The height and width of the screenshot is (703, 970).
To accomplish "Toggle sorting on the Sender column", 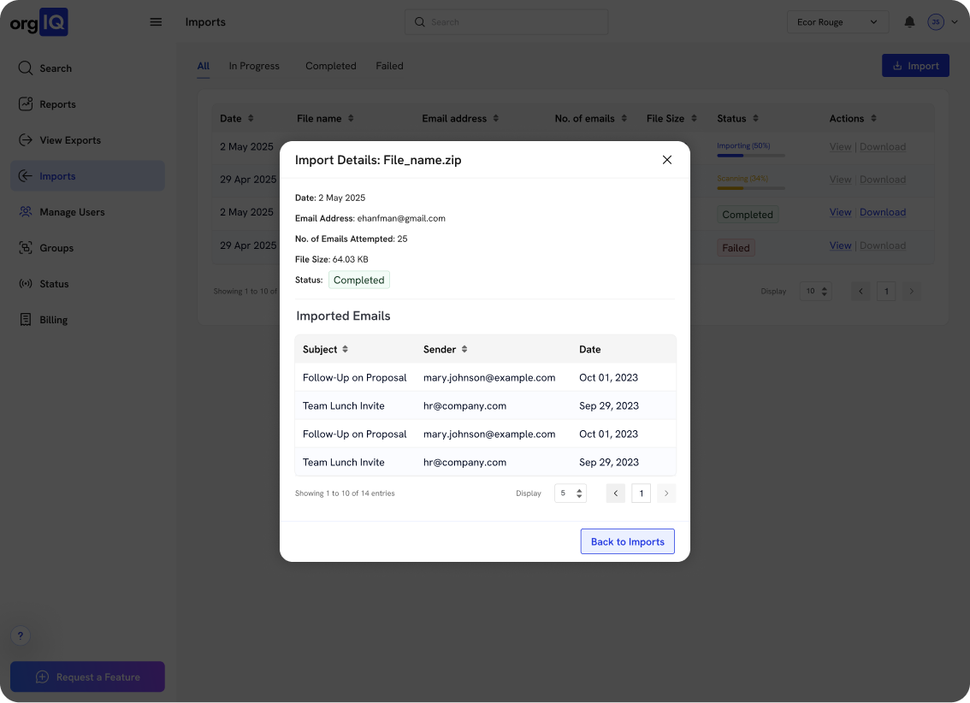I will point(466,349).
